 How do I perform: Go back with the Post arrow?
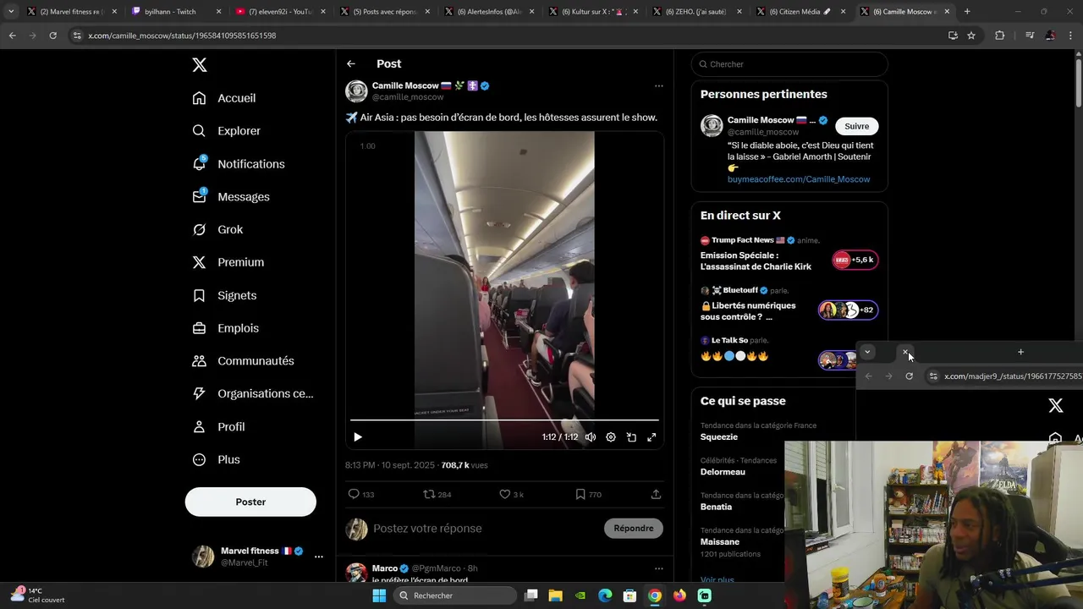pyautogui.click(x=350, y=64)
